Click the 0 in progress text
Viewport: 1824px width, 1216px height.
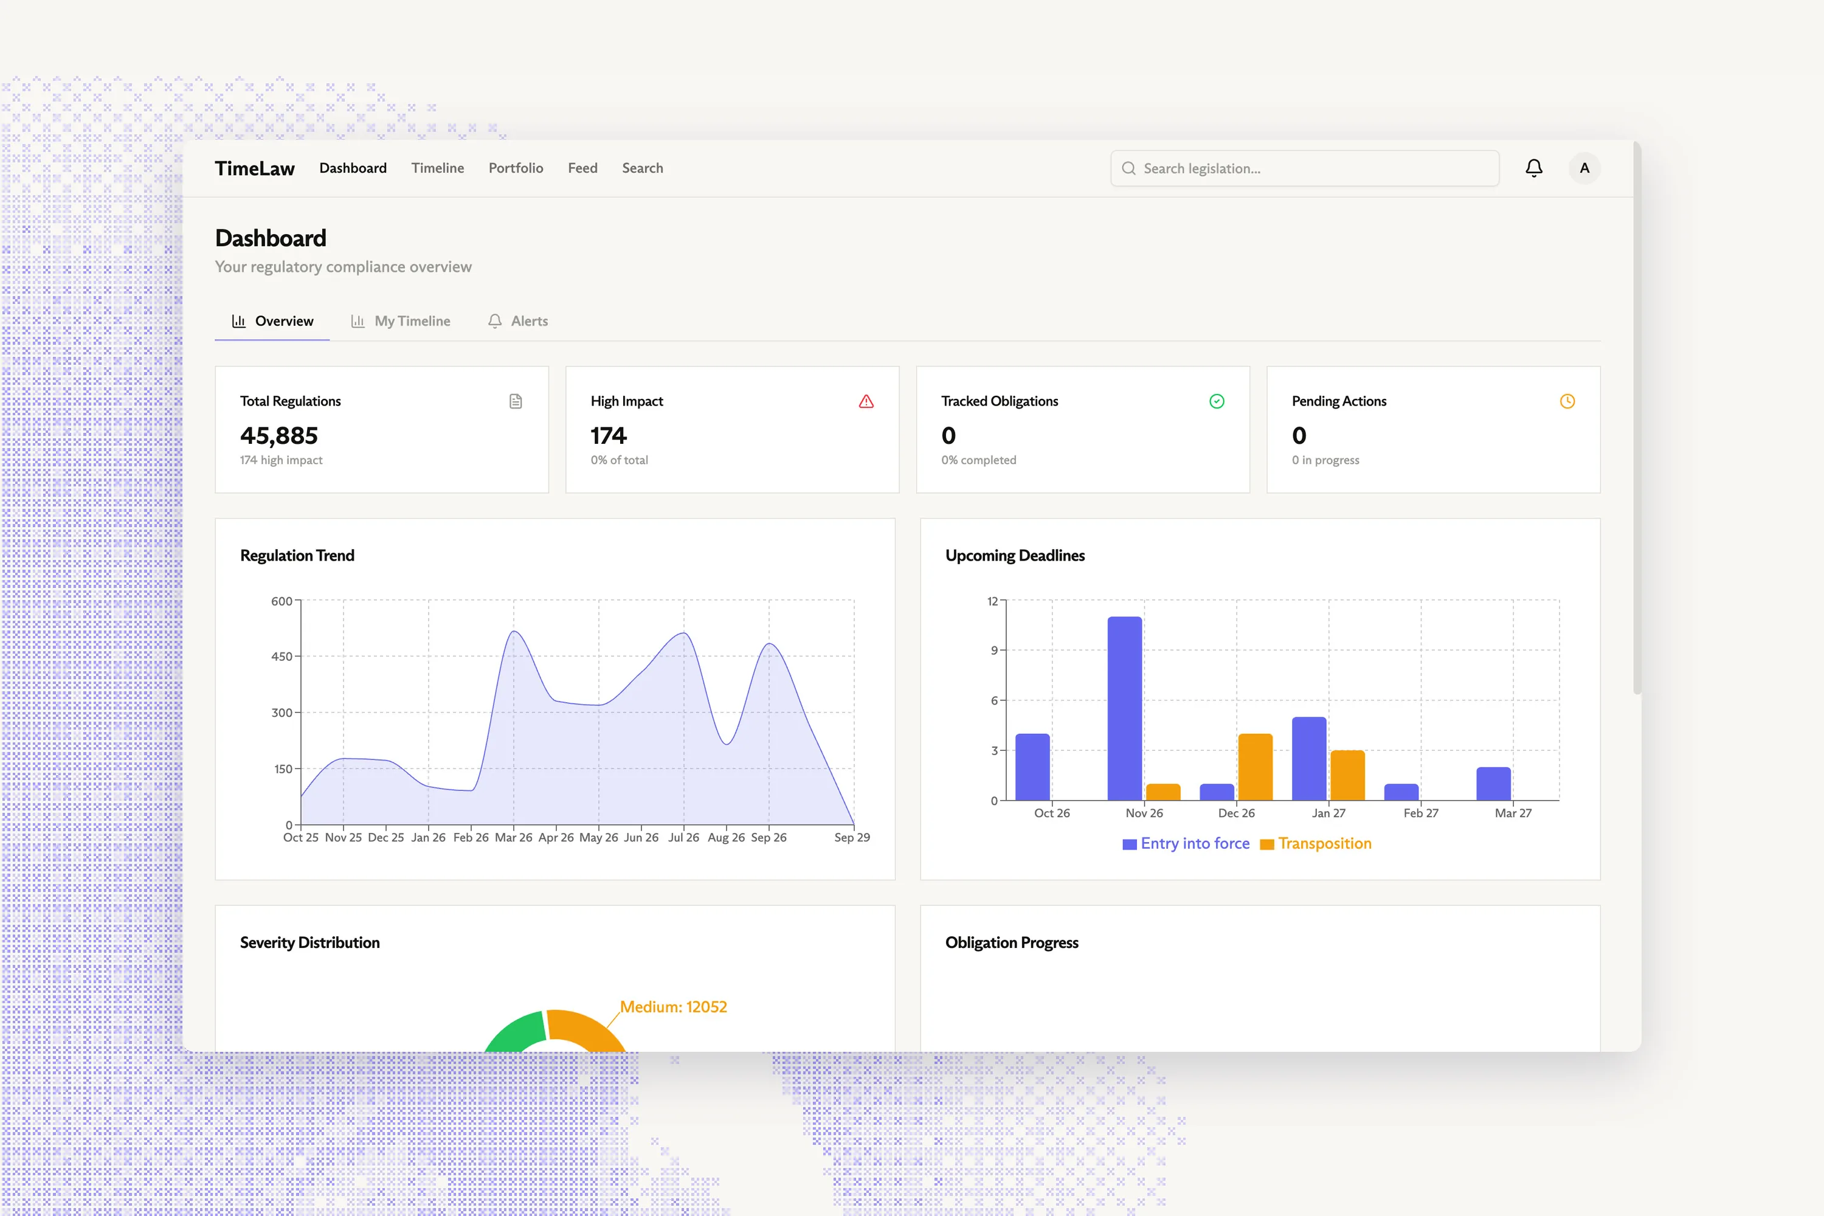pos(1325,460)
